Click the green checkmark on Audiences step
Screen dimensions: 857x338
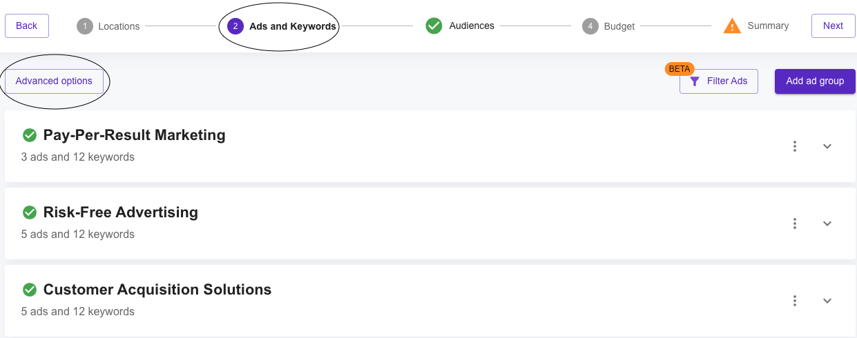click(x=434, y=26)
